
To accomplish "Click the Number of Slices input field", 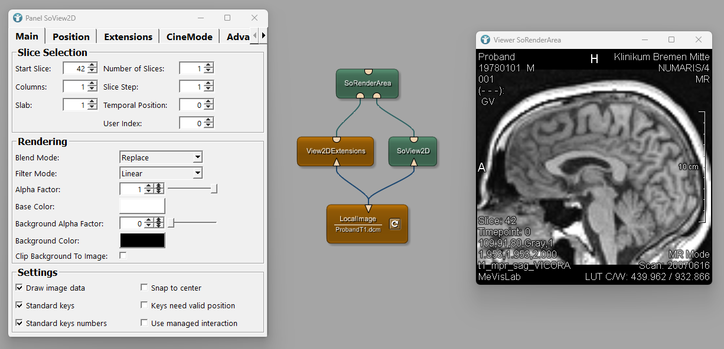I will (x=191, y=69).
